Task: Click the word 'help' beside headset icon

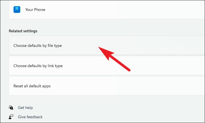Action: click(x=29, y=108)
